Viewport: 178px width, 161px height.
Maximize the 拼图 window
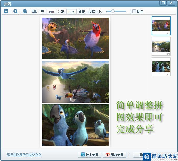point(163,3)
